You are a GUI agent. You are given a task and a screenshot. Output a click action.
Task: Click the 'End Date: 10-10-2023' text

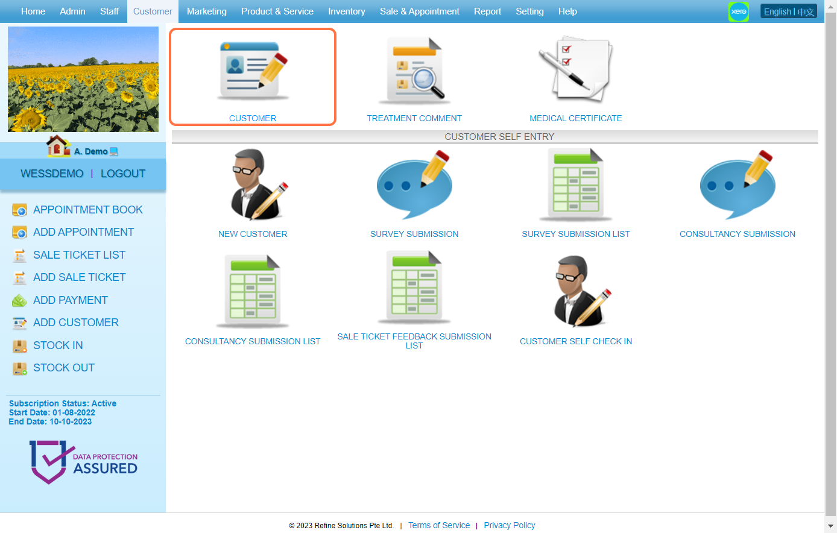50,421
